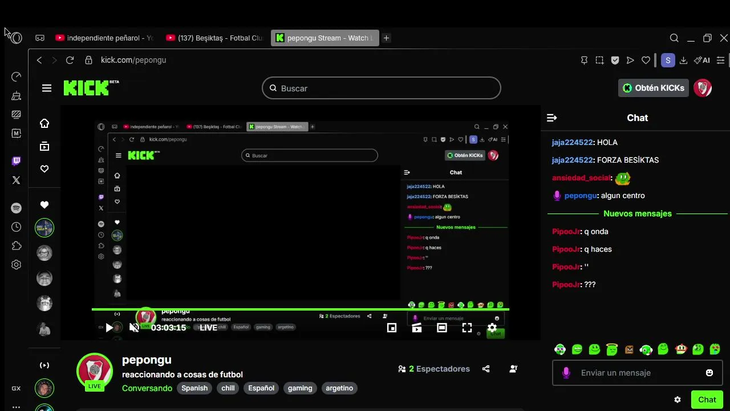
Task: Open Opera sidebar settings gear
Action: [16, 265]
